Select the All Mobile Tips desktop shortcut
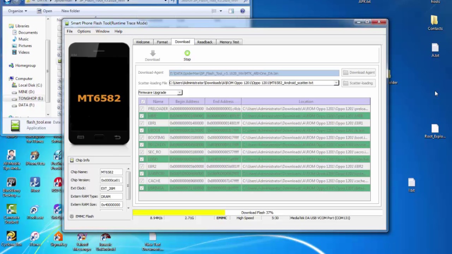452x254 pixels. click(x=12, y=160)
